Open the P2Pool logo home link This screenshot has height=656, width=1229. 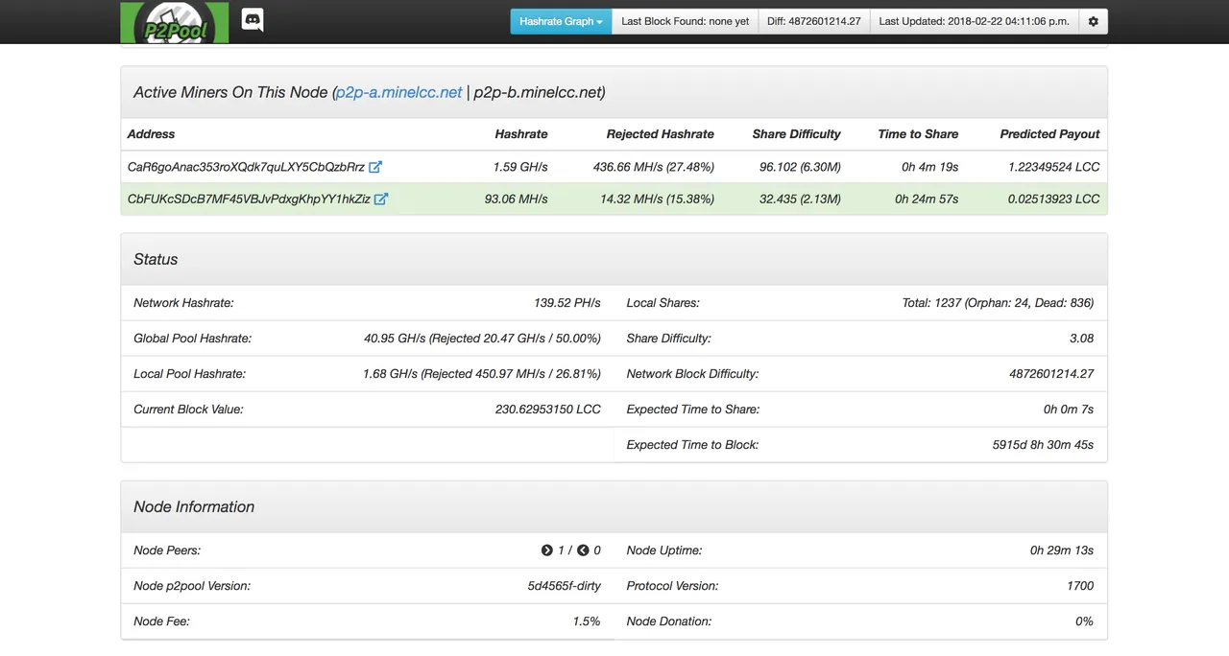(x=175, y=22)
